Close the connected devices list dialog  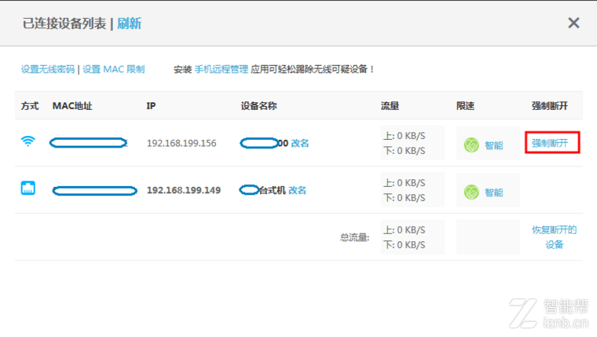(x=573, y=24)
